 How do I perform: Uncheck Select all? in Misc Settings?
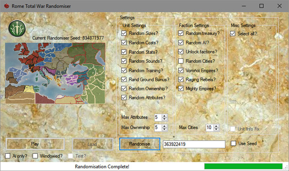click(x=232, y=34)
